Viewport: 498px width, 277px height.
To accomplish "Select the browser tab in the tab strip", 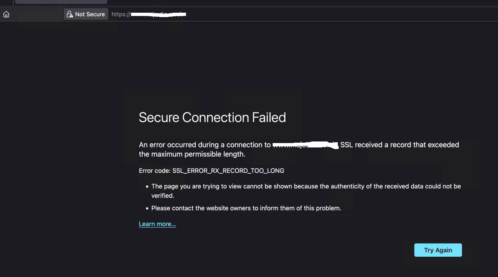I will click(61, 2).
